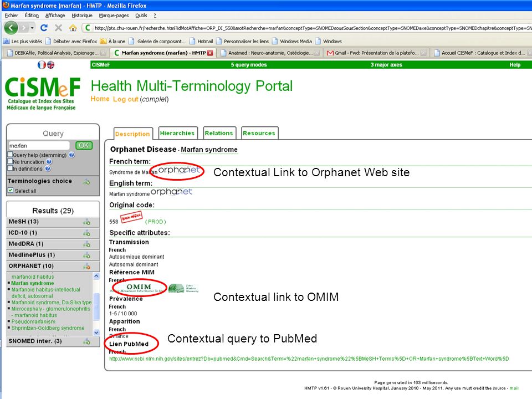Close the Marfan syndrome HMTP tab
The width and height of the screenshot is (532, 399).
(210, 53)
